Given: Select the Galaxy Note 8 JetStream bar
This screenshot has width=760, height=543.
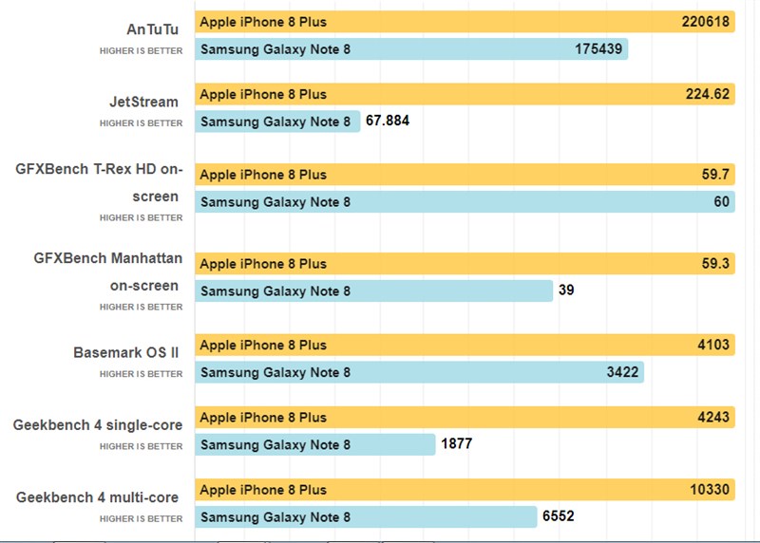Looking at the screenshot, I should (277, 122).
